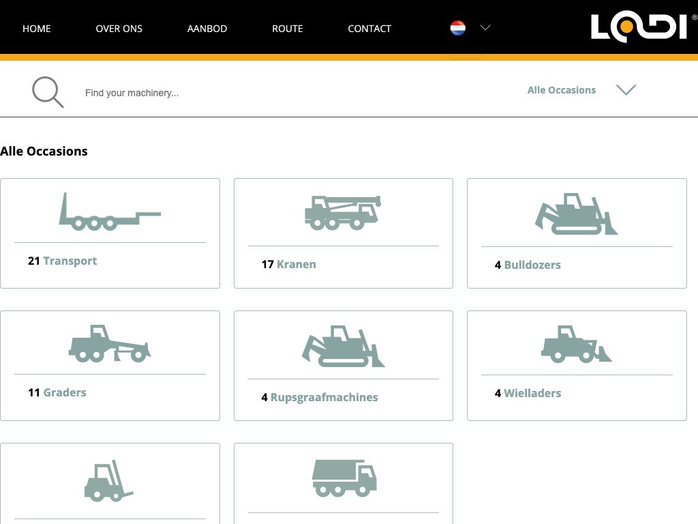698x524 pixels.
Task: Click the magnifying glass search icon
Action: click(48, 92)
